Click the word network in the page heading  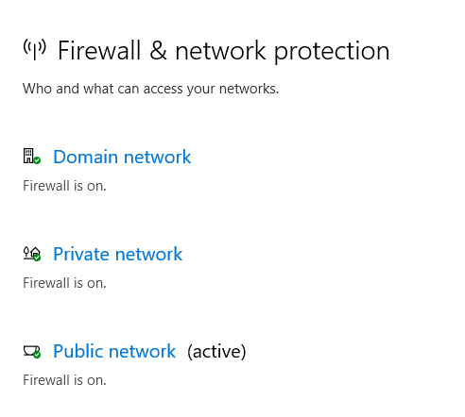(220, 51)
